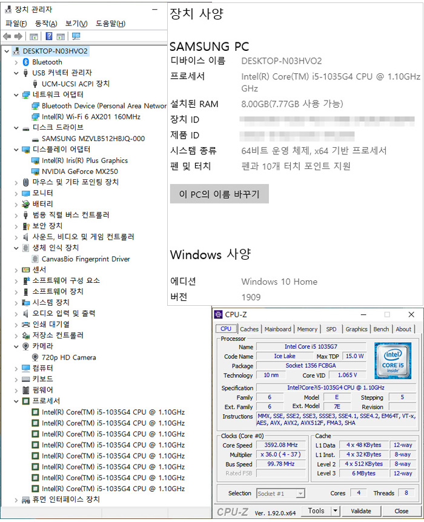Image resolution: width=424 pixels, height=522 pixels.
Task: Switch to the Bench tab in CPU-Z
Action: [381, 329]
